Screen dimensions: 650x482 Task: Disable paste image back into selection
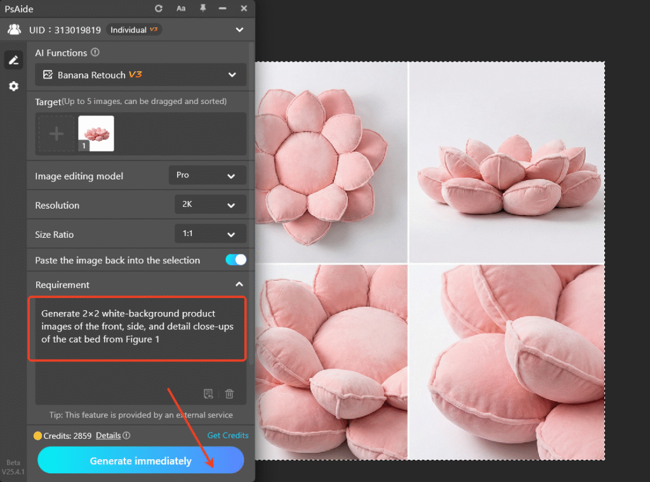click(234, 260)
